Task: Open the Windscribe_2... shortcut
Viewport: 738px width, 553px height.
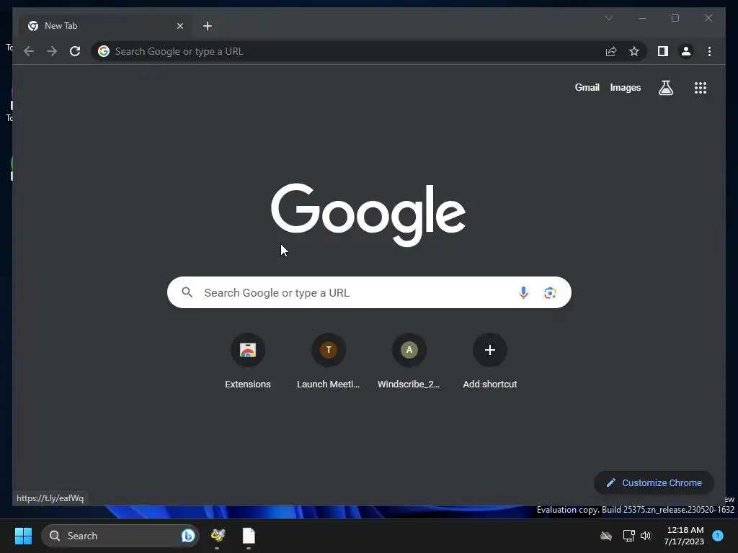Action: pos(409,361)
